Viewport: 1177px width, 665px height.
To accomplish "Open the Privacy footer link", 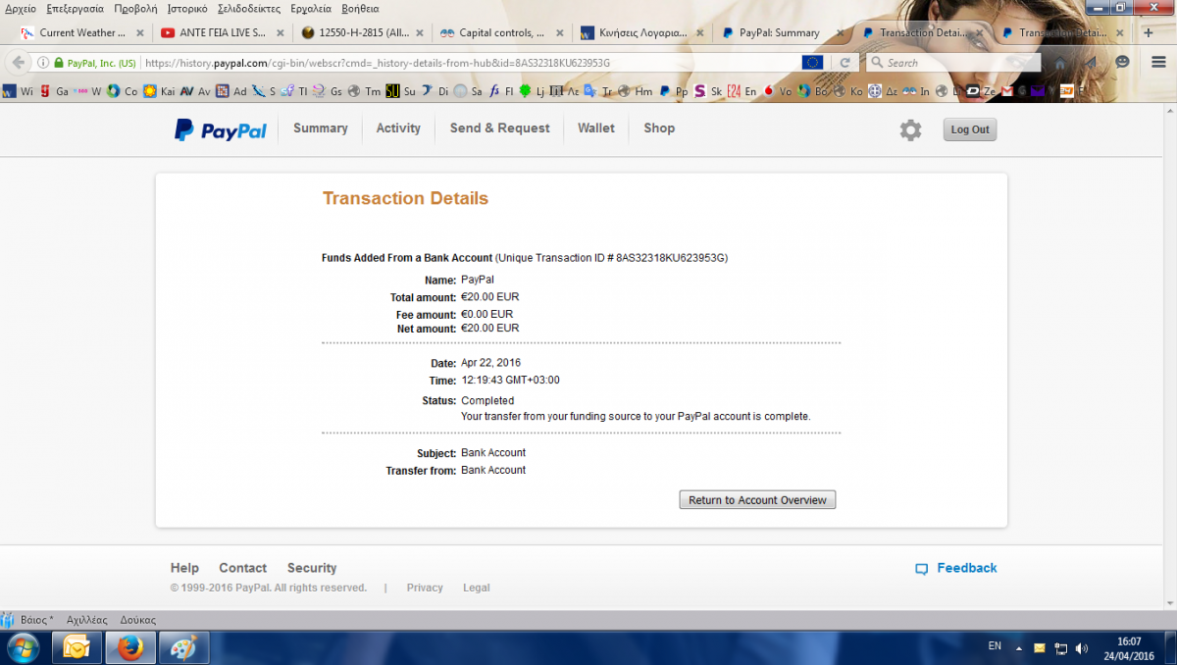I will pos(425,588).
